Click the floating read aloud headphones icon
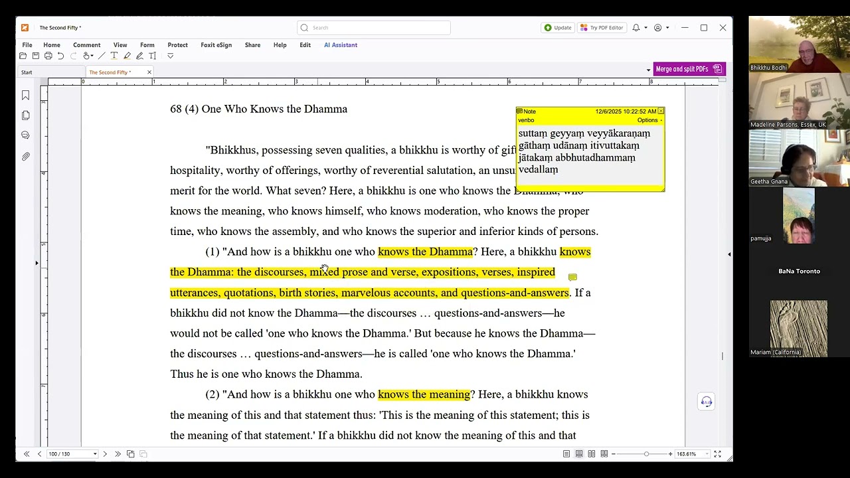This screenshot has width=850, height=478. (707, 402)
